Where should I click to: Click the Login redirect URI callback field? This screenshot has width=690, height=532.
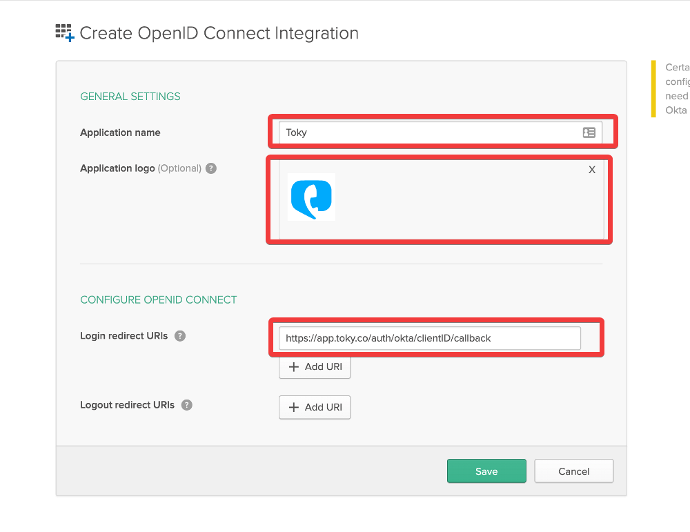[x=429, y=338]
